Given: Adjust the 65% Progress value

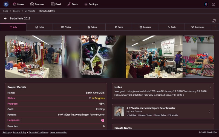Looking at the screenshot, I should (x=102, y=104).
